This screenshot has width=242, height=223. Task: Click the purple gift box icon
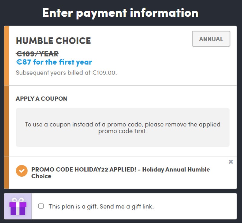point(18,206)
